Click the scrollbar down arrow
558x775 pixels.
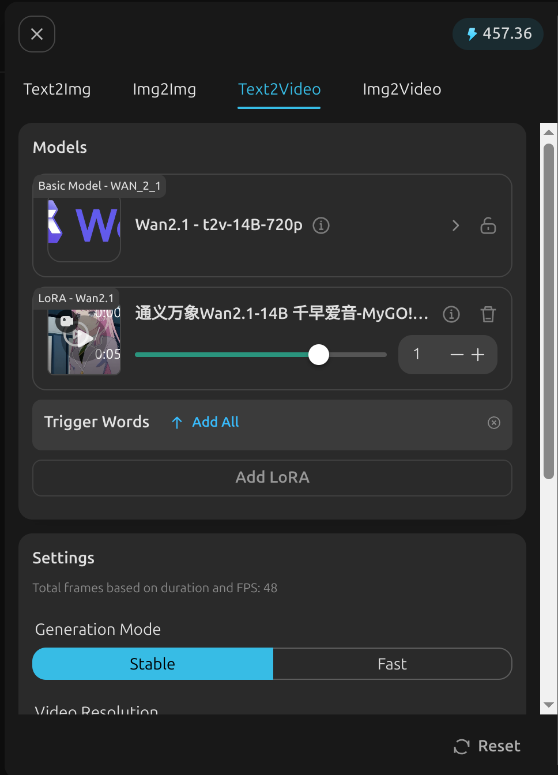549,705
